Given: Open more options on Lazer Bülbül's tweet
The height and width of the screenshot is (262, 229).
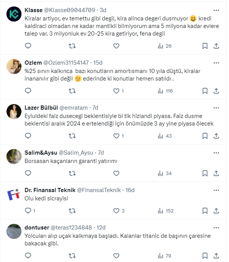Looking at the screenshot, I should pos(216,107).
